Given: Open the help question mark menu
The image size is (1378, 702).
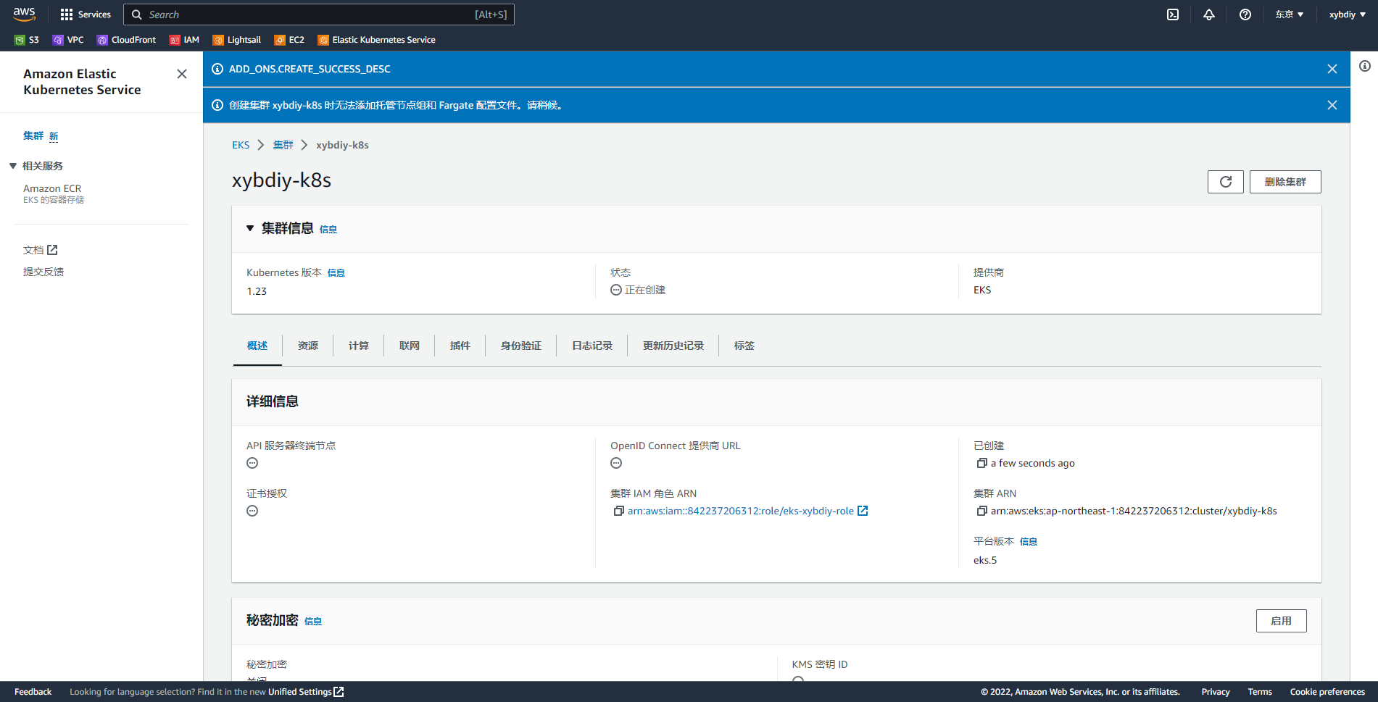Looking at the screenshot, I should click(x=1245, y=14).
